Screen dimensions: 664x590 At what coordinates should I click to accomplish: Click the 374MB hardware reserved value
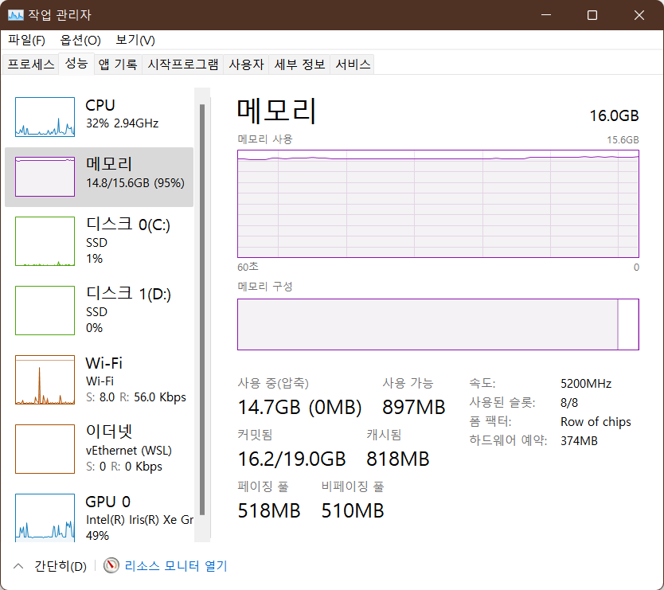point(579,441)
